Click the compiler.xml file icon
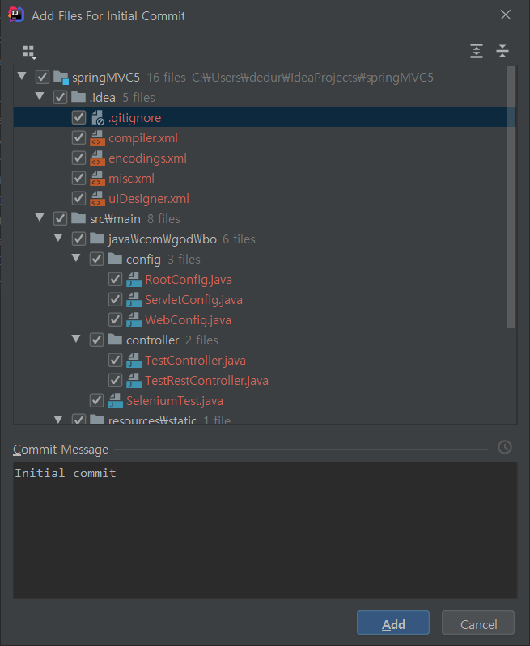This screenshot has height=646, width=530. point(97,138)
